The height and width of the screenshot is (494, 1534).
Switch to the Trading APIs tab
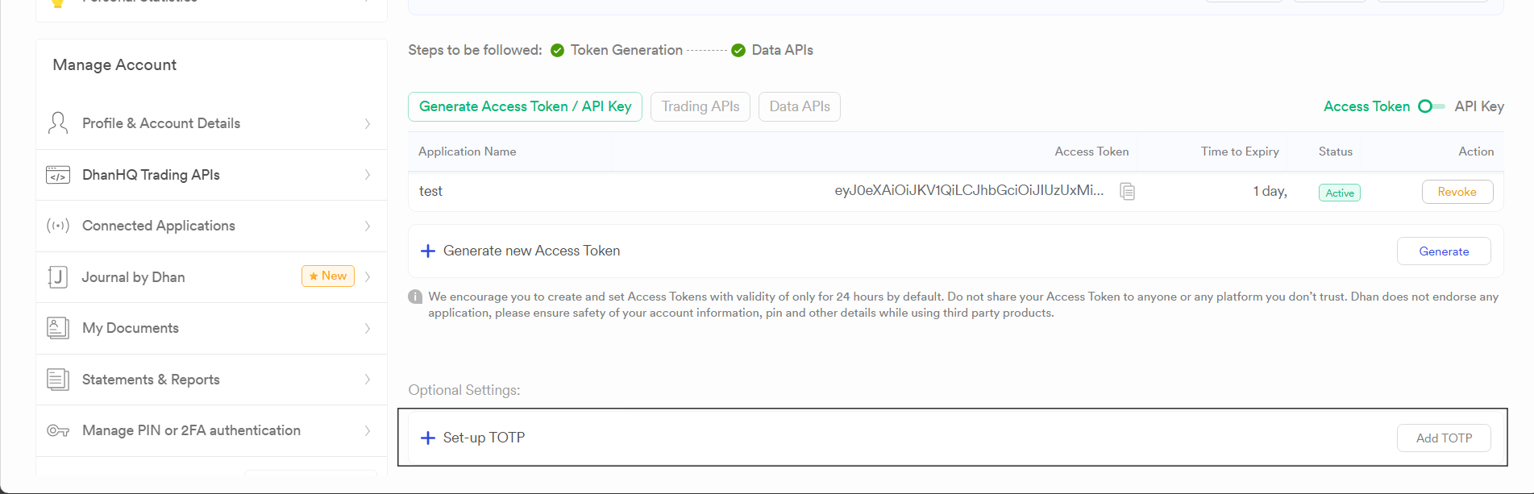(700, 106)
